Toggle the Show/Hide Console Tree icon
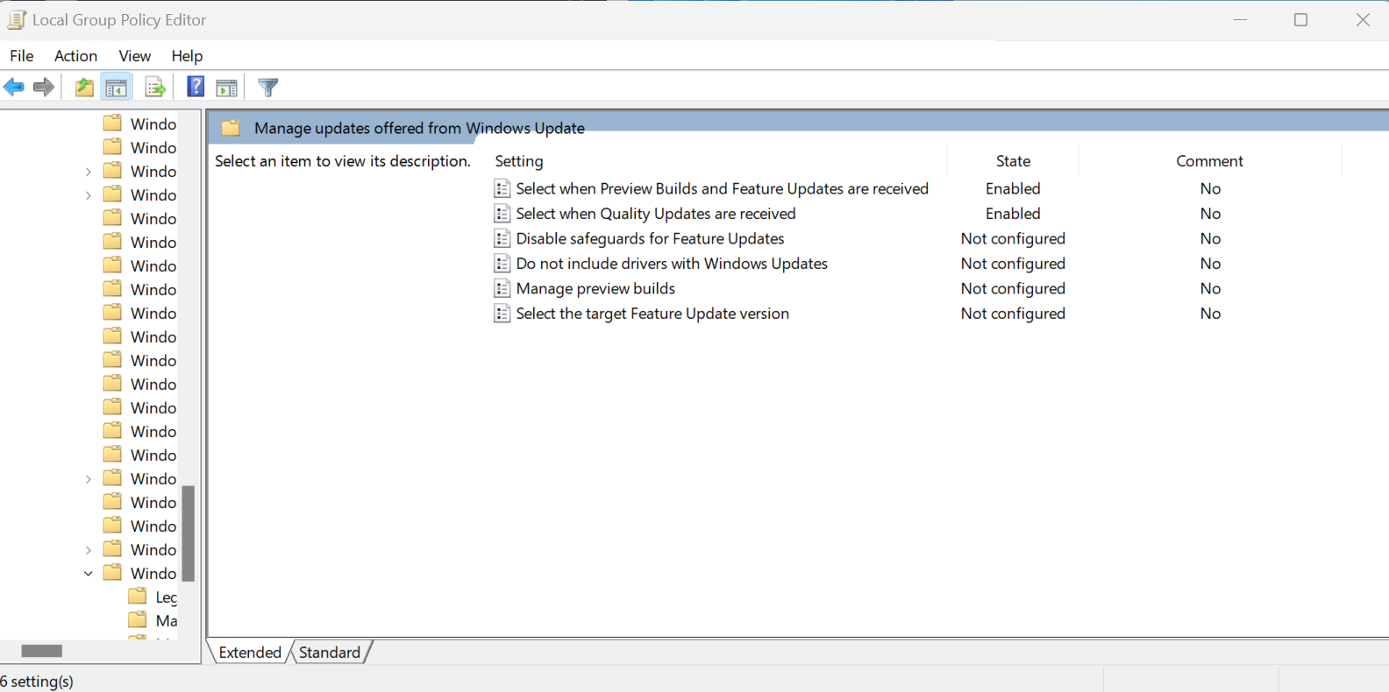This screenshot has height=692, width=1389. 116,88
